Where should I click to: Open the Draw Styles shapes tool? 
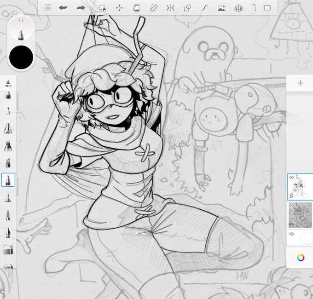coord(187,8)
